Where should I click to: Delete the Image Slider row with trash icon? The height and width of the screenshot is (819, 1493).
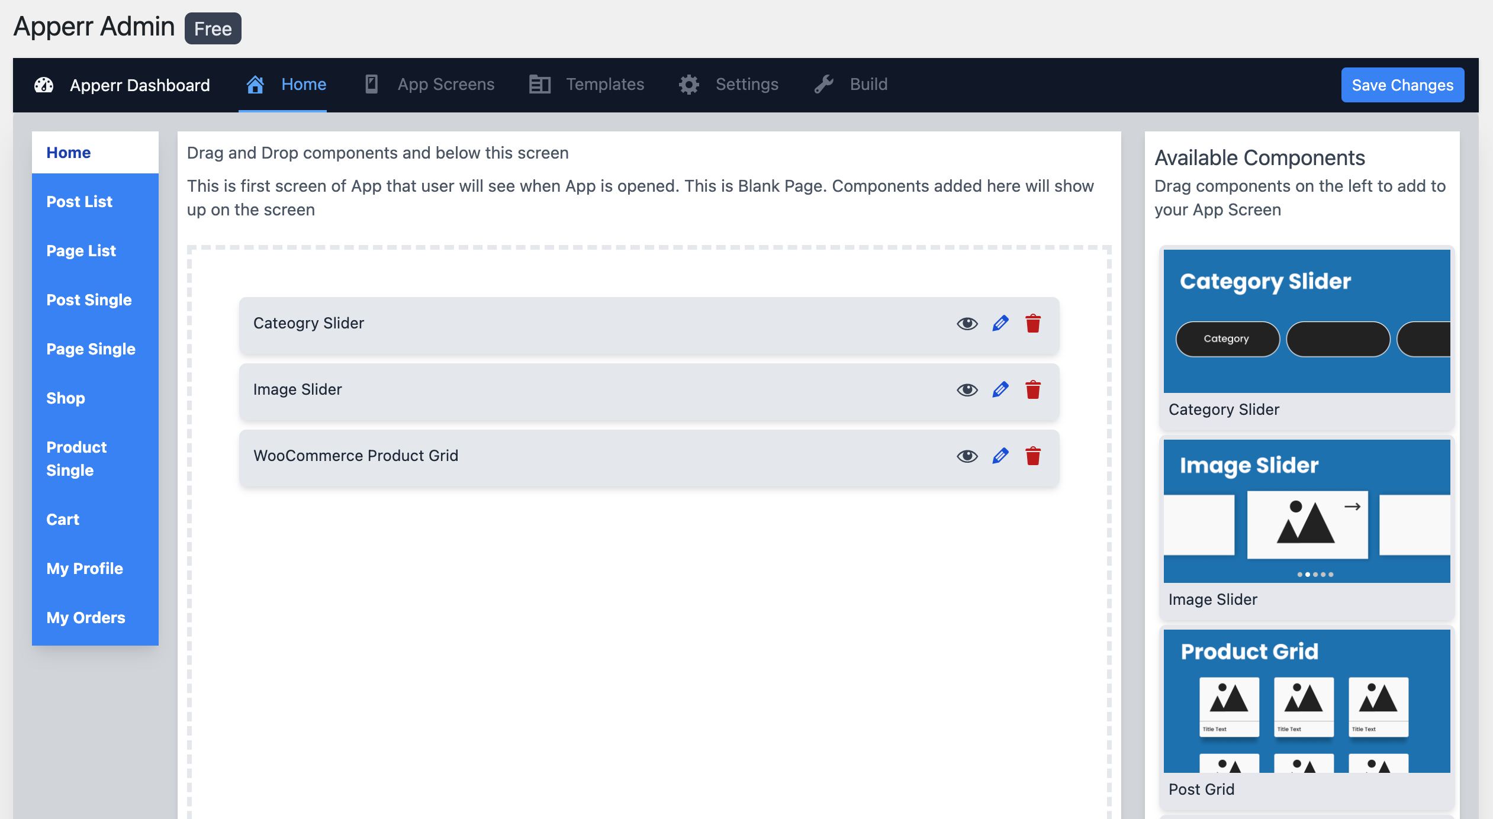coord(1033,389)
